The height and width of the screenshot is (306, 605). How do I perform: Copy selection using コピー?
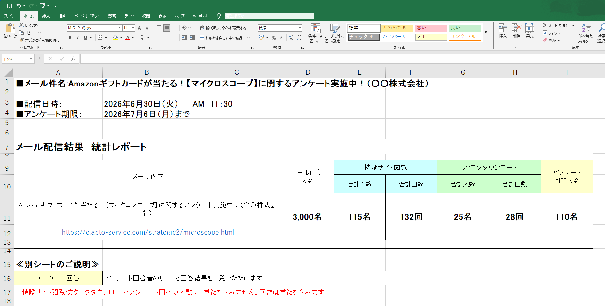click(27, 33)
